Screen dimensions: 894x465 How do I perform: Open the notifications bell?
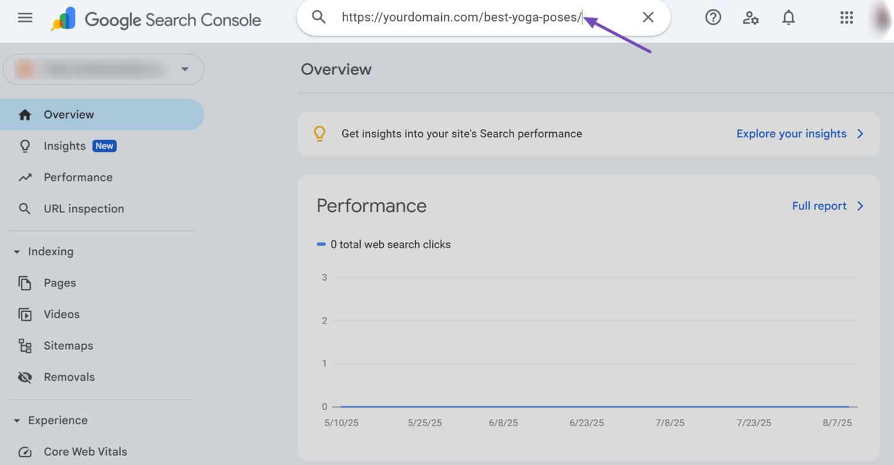pyautogui.click(x=789, y=18)
